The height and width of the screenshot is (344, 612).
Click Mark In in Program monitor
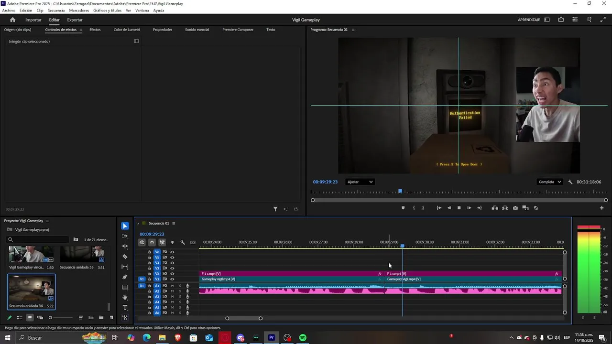tap(414, 208)
